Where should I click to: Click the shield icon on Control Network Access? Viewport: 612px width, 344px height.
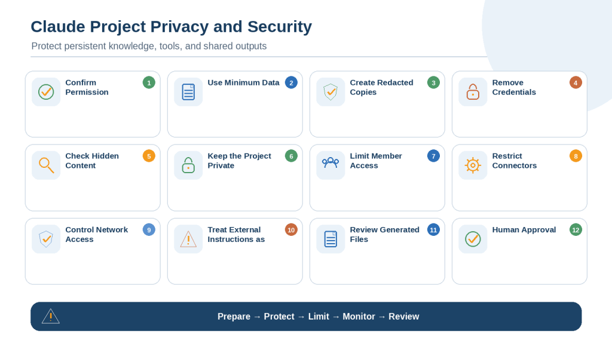point(46,239)
